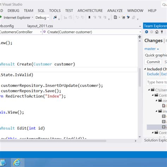Open the SQL menu
The width and height of the screenshot is (167, 167).
(x=41, y=11)
